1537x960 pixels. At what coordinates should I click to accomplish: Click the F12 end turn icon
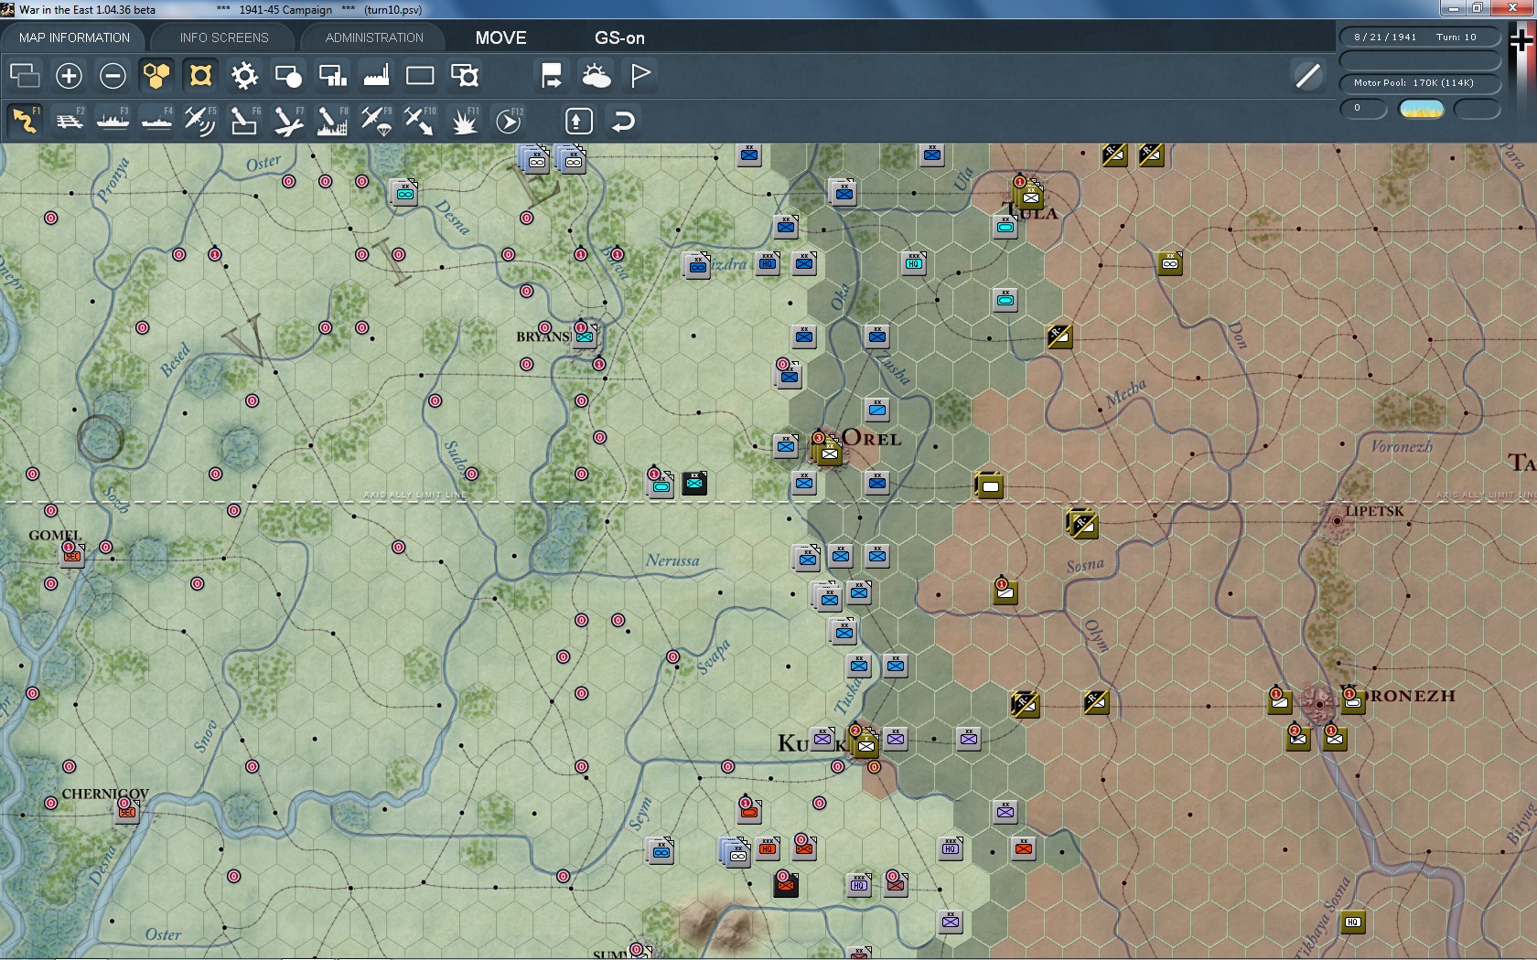tap(509, 121)
